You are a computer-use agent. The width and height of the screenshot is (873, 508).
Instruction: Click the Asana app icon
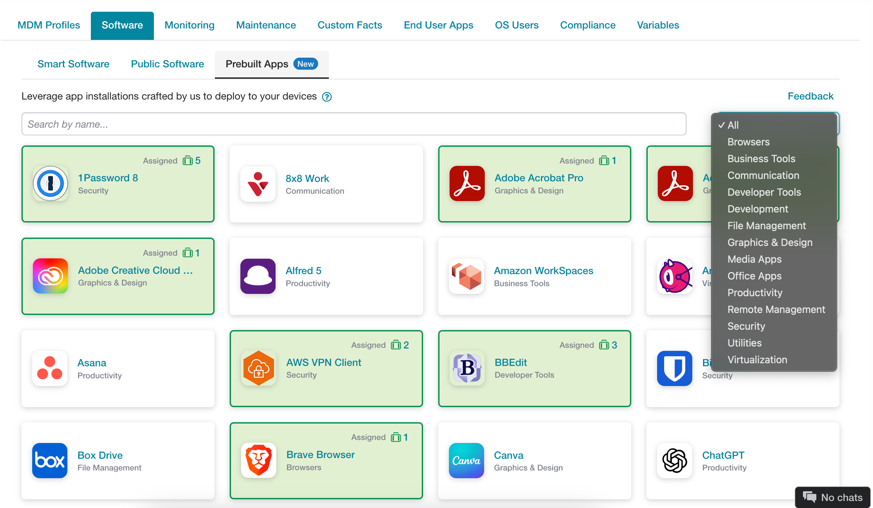point(50,369)
